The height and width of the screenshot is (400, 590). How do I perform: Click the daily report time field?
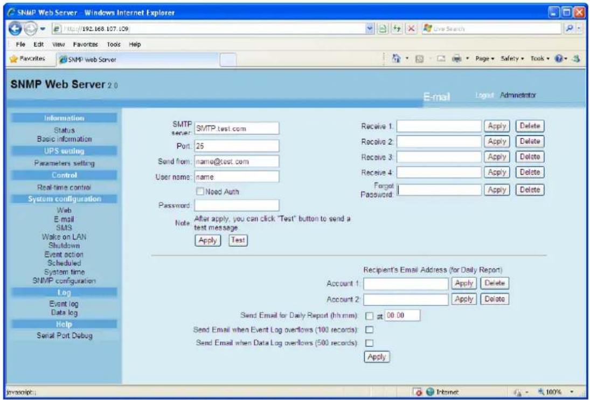point(403,315)
